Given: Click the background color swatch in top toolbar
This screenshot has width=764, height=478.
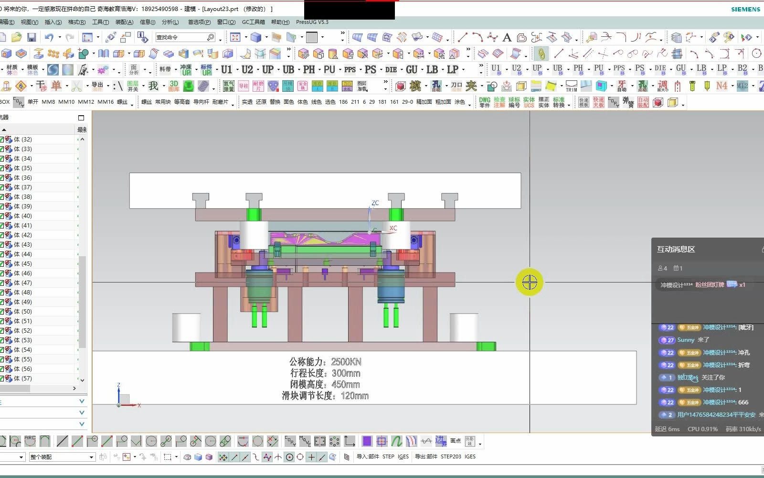Looking at the screenshot, I should pos(311,37).
